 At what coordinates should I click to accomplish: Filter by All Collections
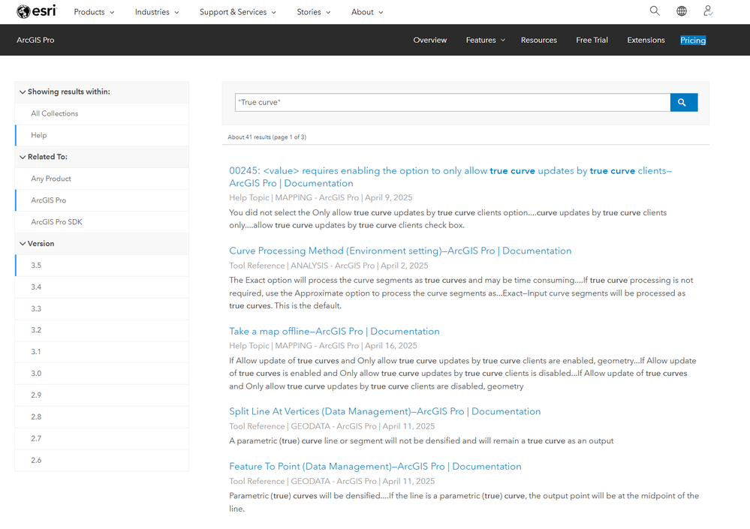pos(102,114)
